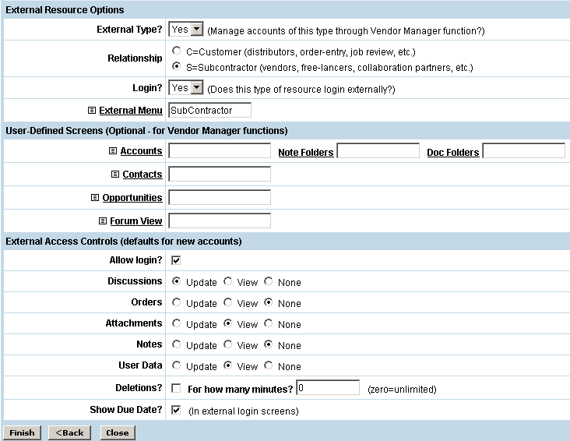Set User Data access to Update
Image resolution: width=570 pixels, height=441 pixels.
[x=176, y=365]
